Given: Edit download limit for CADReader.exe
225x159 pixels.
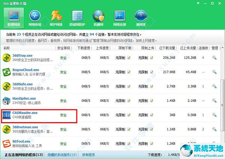Looking at the screenshot, I should [x=129, y=115].
